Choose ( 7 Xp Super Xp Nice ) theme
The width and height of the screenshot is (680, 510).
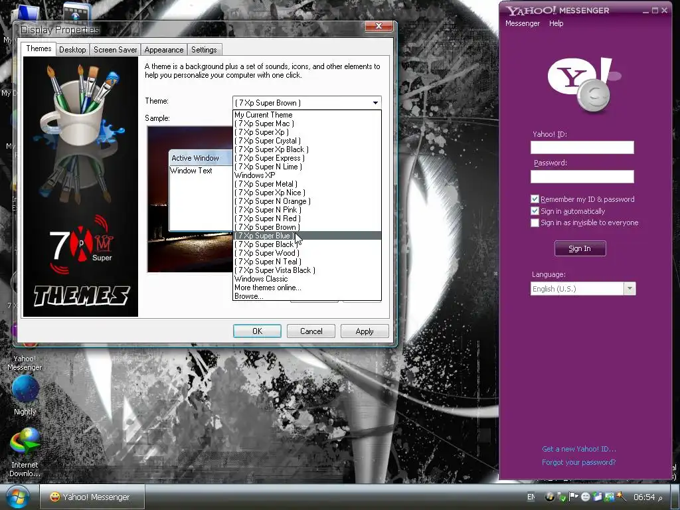click(307, 193)
